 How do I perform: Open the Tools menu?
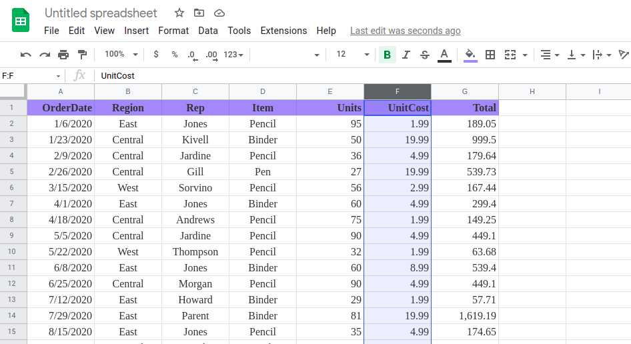(239, 31)
